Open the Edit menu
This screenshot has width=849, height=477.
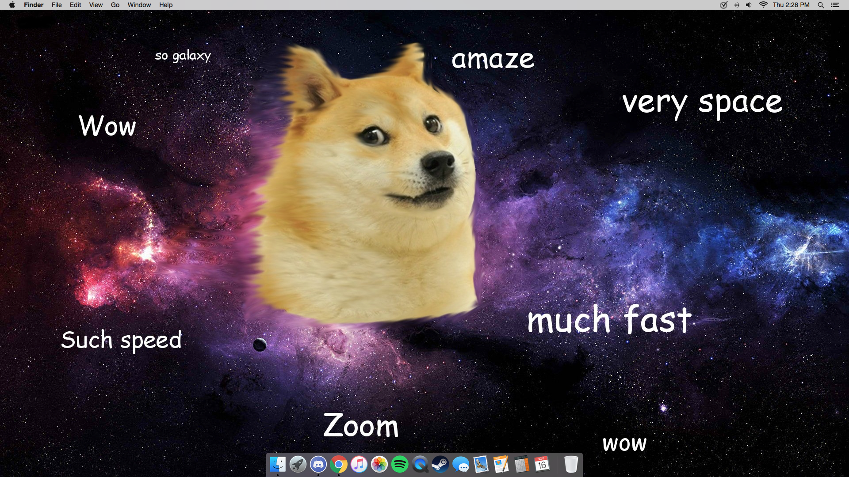pyautogui.click(x=75, y=5)
